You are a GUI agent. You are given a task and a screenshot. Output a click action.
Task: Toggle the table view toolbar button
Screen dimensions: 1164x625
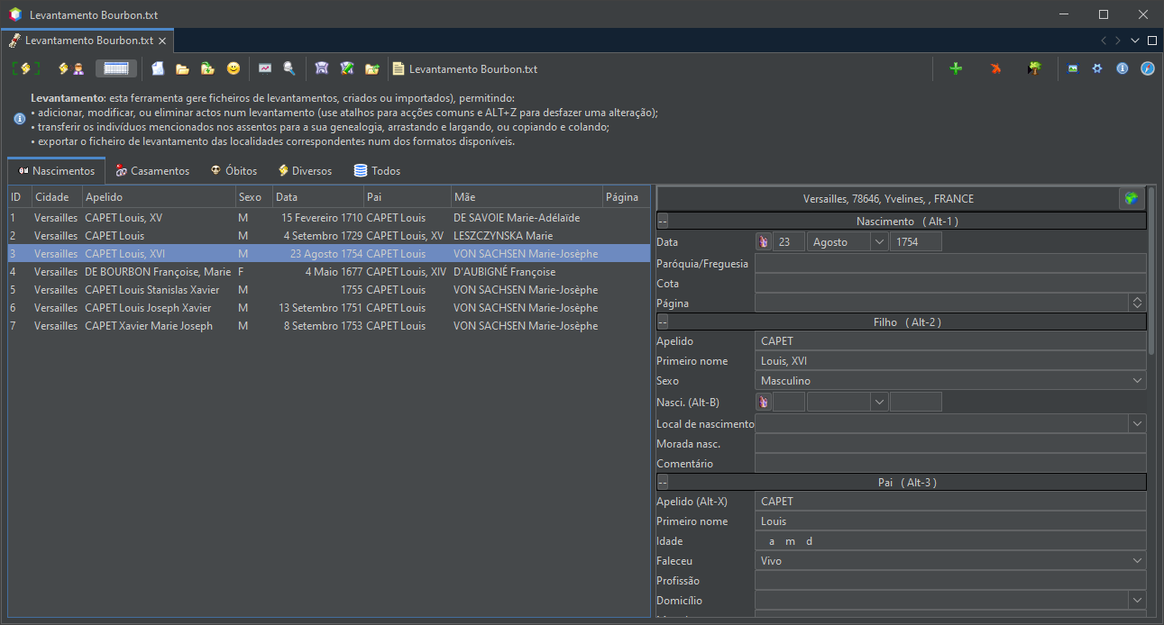pyautogui.click(x=116, y=68)
